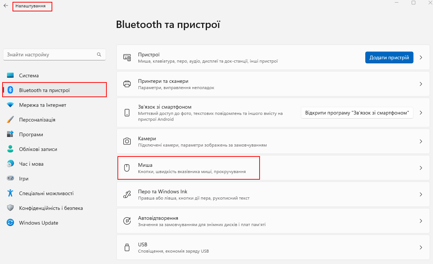Screen dimensions: 433x264
Task: Select the Bluetooth icon in sidebar
Action: point(10,90)
